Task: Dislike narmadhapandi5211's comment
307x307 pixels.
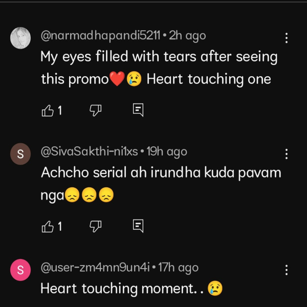Action: point(95,110)
